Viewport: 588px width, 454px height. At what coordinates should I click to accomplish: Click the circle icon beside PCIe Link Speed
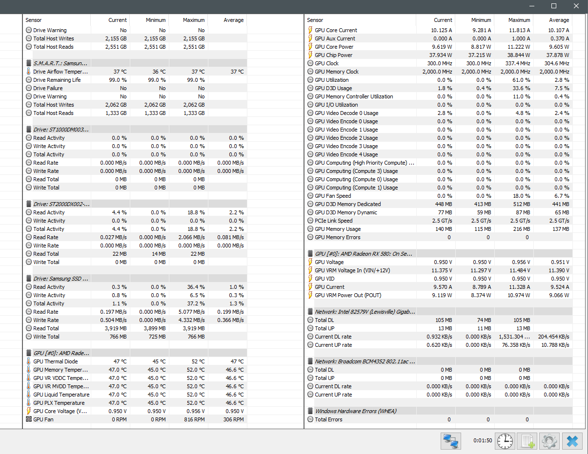(310, 221)
